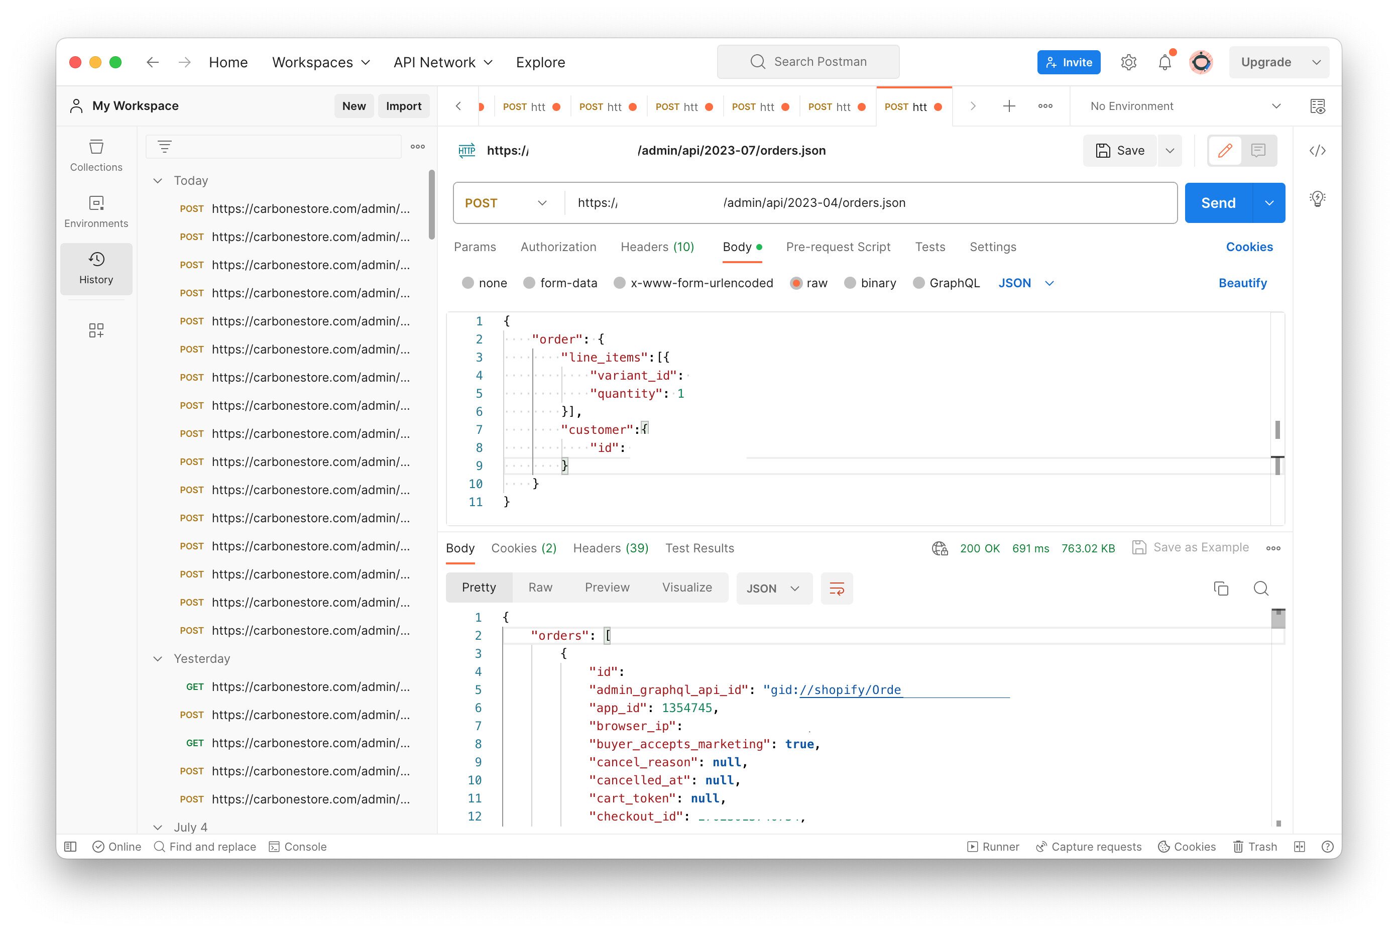The height and width of the screenshot is (933, 1398).
Task: Open the Raw response view tab
Action: [x=540, y=588]
